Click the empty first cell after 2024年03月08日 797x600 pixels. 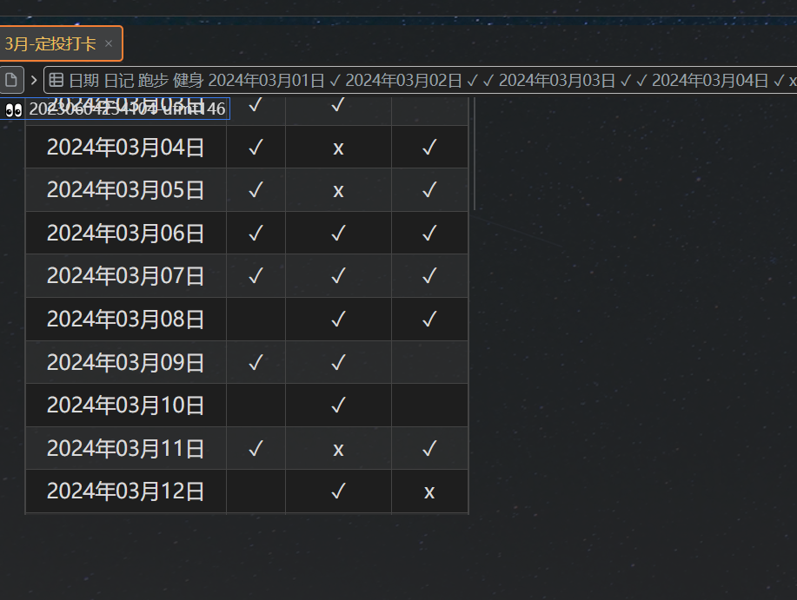click(x=256, y=320)
